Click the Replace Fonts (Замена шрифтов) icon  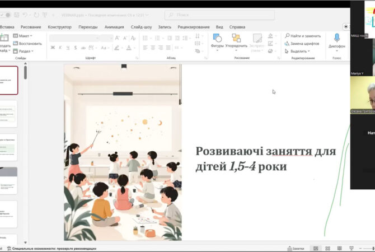click(287, 43)
